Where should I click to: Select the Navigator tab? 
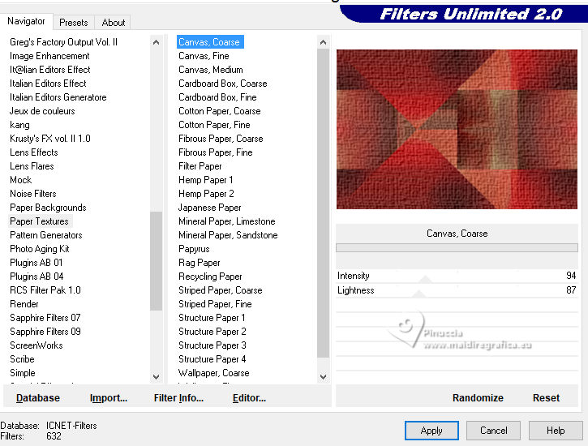click(26, 21)
